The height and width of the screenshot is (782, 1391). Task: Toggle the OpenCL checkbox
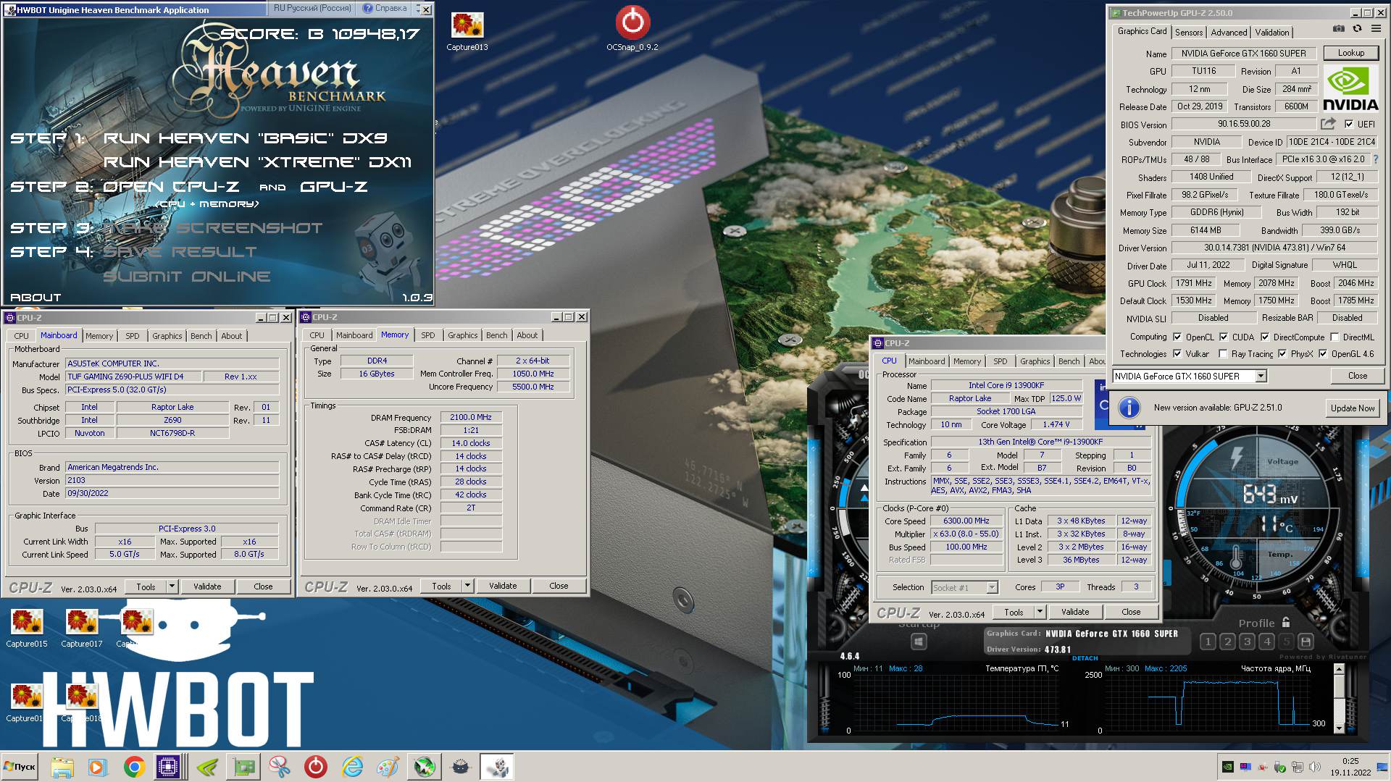[x=1177, y=337]
